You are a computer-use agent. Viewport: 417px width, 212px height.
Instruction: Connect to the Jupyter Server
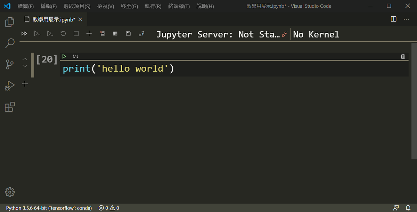222,34
